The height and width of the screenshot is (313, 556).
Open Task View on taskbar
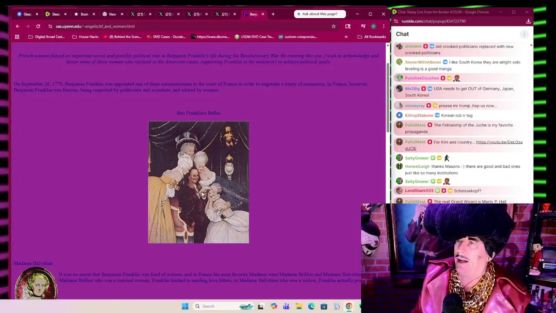point(260,306)
